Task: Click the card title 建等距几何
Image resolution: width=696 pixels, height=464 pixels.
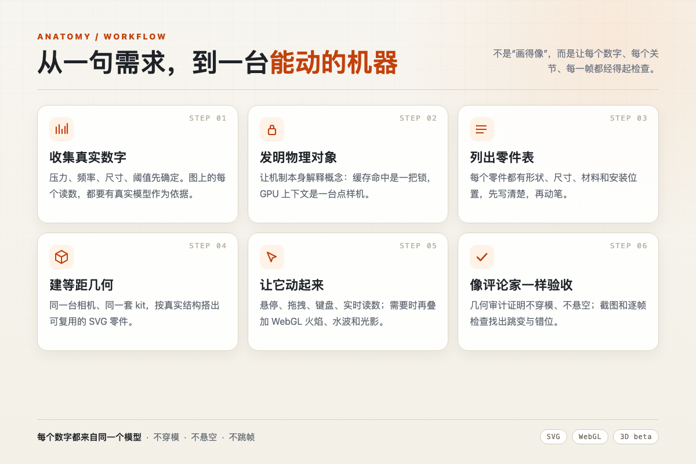Action: click(81, 285)
